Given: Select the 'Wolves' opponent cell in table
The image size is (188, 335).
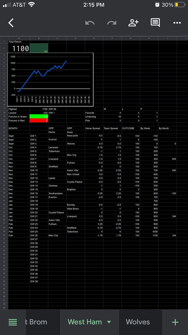Looking at the screenshot, I should click(x=75, y=143).
